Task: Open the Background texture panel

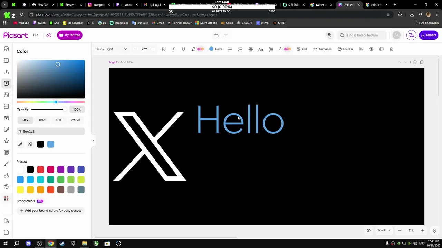Action: pyautogui.click(x=6, y=152)
